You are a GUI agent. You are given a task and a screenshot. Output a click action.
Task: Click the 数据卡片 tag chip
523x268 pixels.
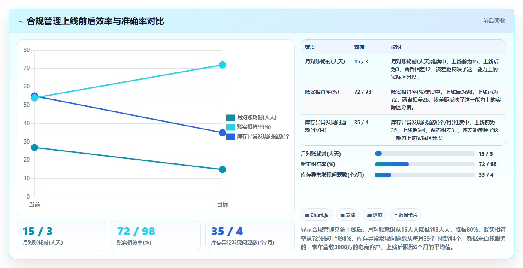406,215
